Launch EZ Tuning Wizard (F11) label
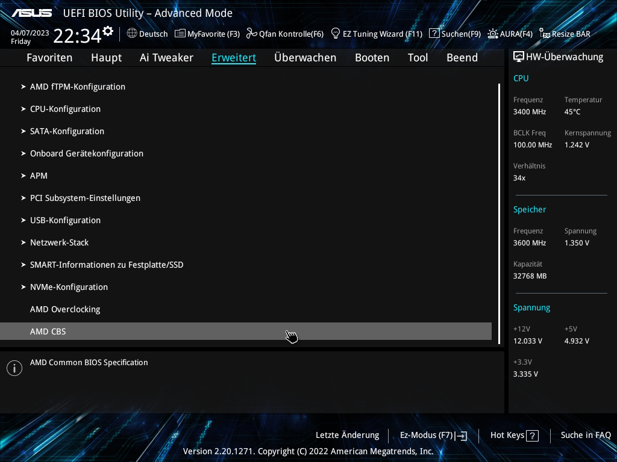Screen dimensions: 617x462 point(383,34)
